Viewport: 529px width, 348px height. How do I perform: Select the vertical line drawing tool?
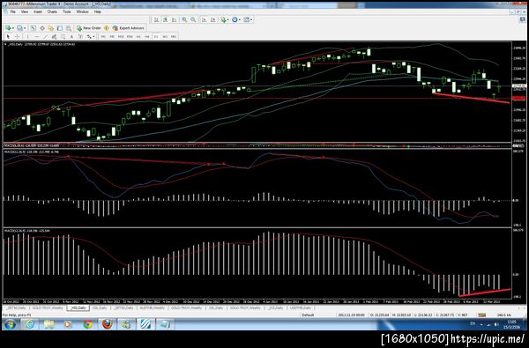[27, 36]
